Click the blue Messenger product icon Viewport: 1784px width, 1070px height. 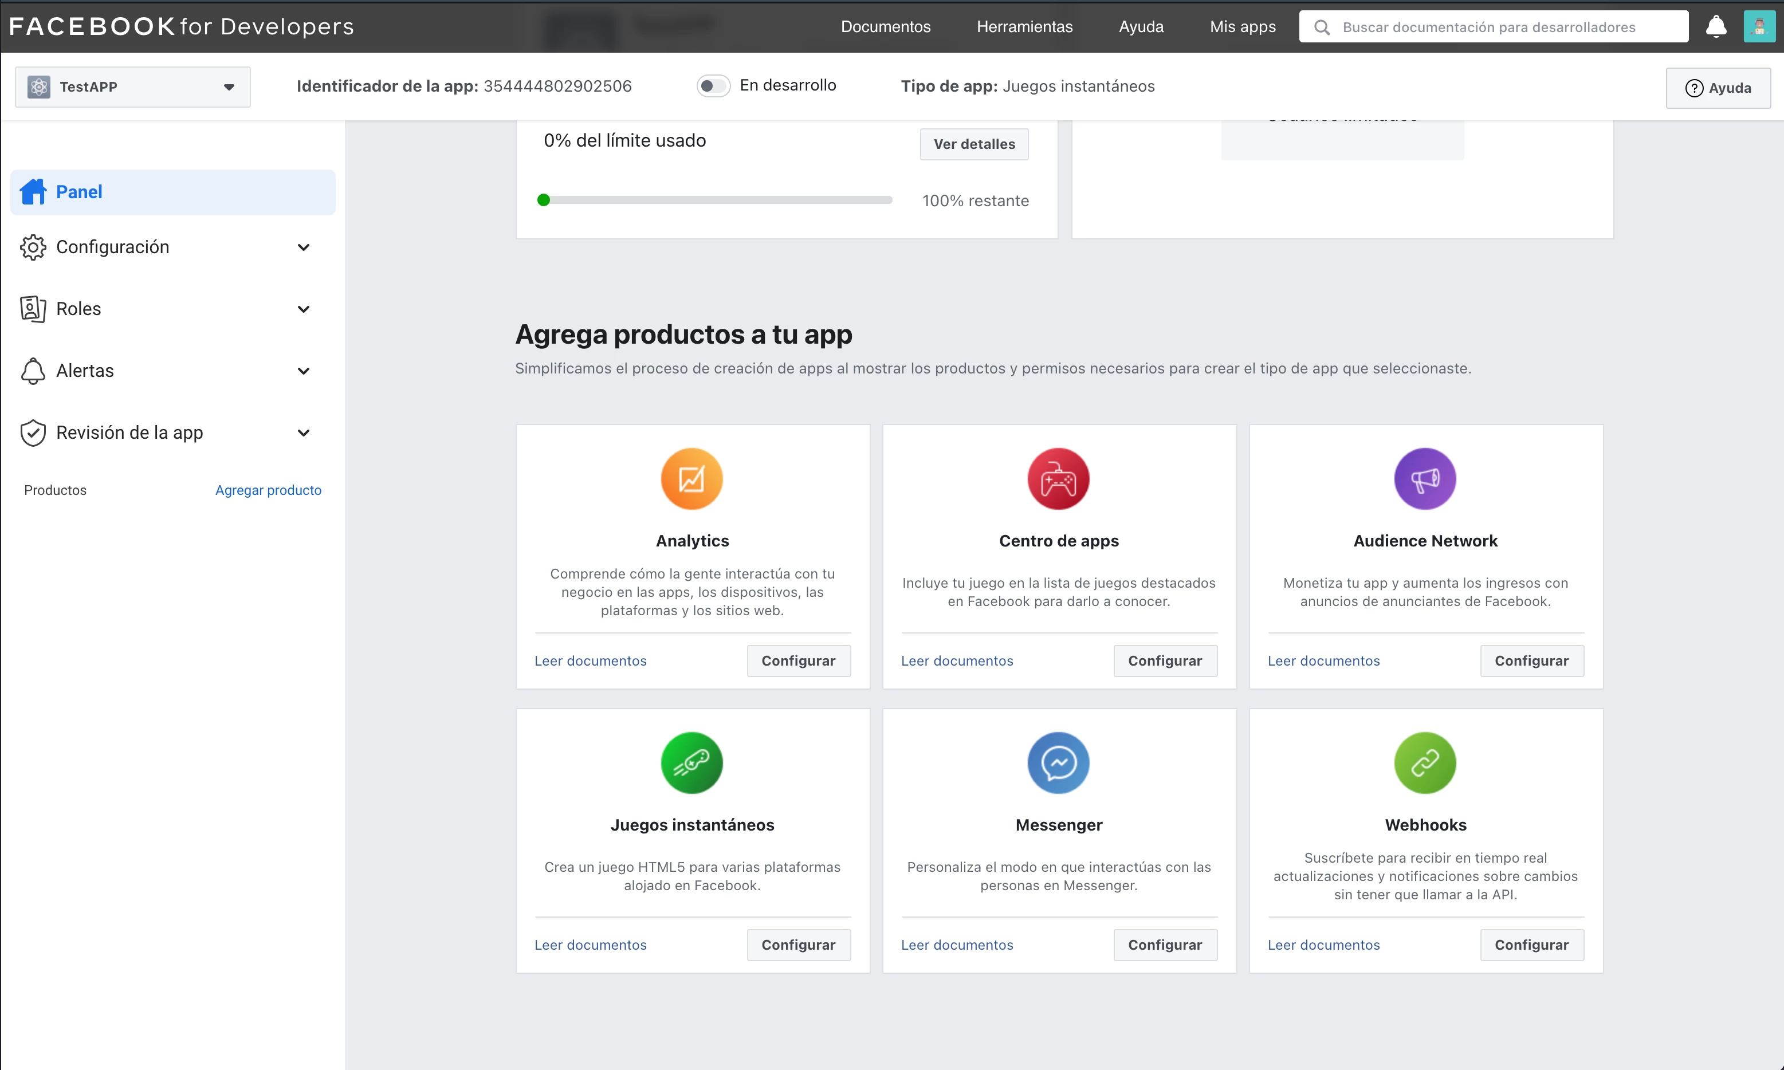[x=1058, y=763]
